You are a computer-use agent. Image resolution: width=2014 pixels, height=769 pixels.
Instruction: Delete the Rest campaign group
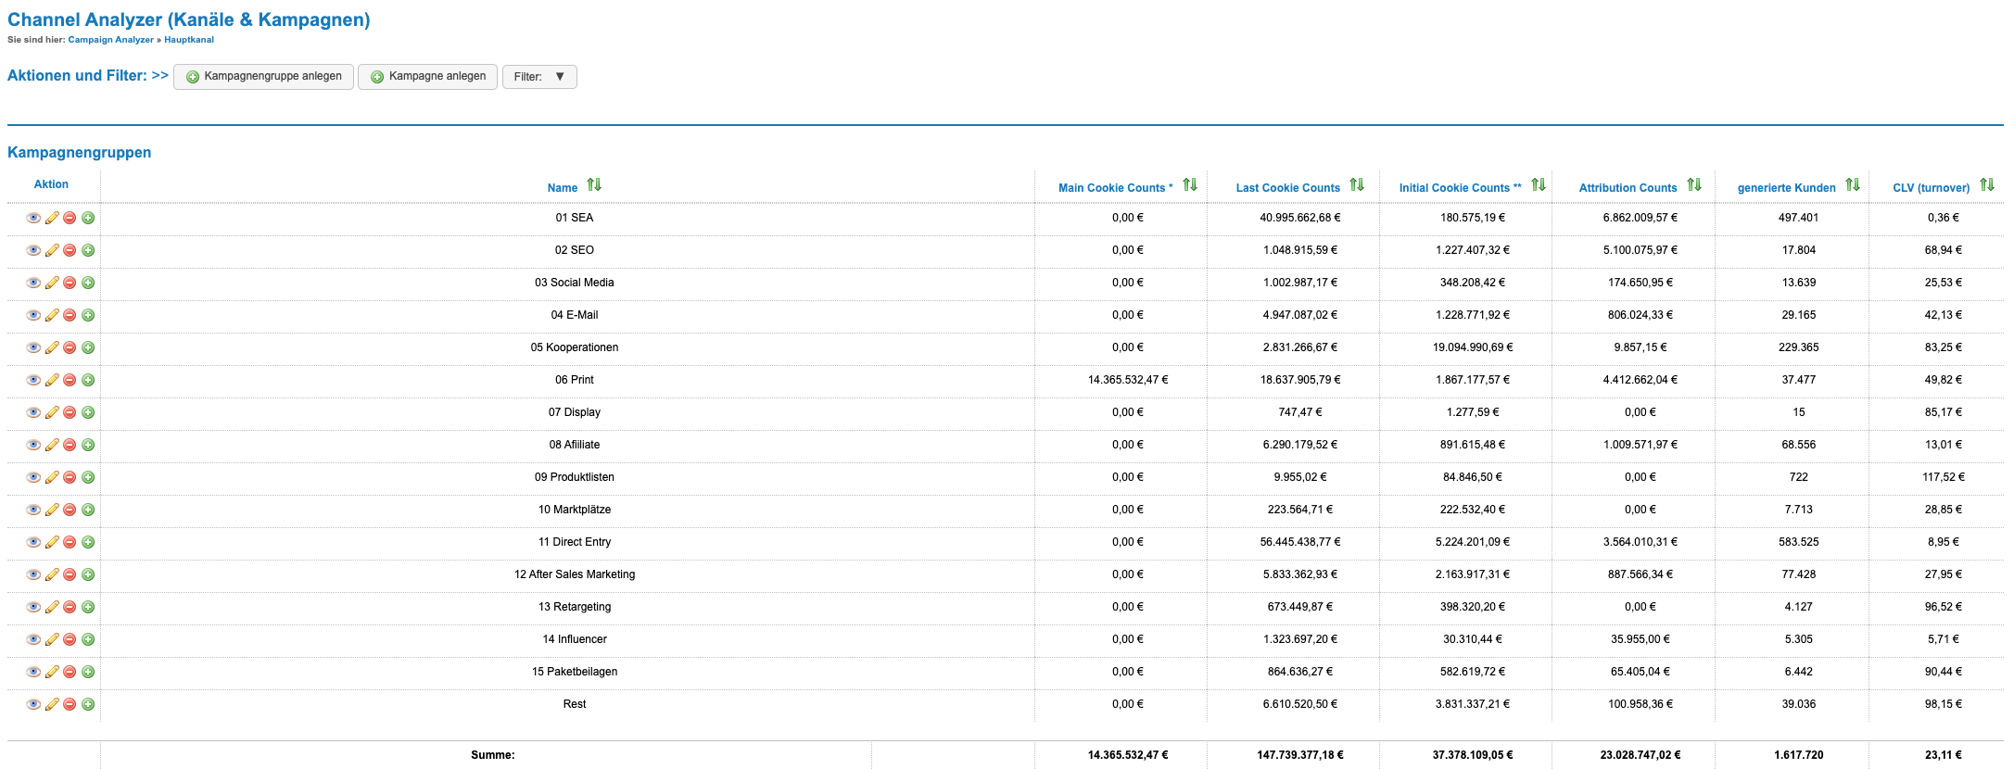click(x=70, y=704)
